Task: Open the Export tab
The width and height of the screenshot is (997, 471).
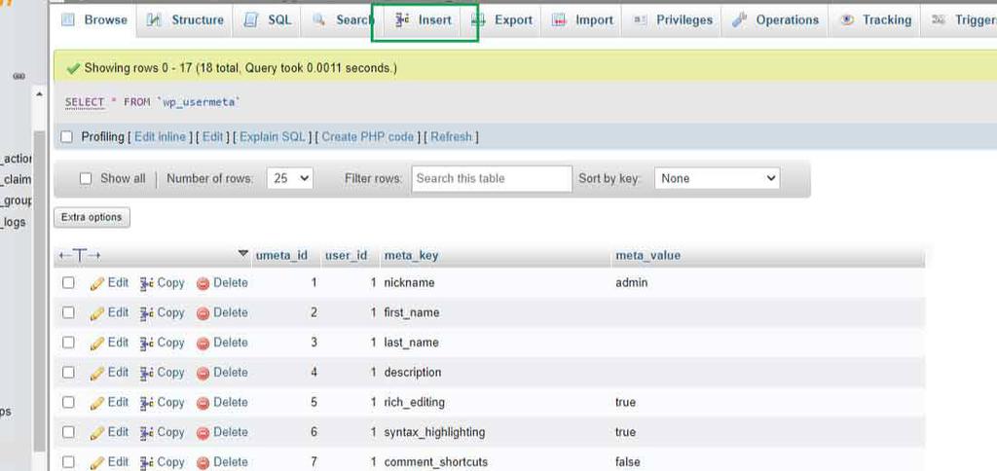Action: 502,20
